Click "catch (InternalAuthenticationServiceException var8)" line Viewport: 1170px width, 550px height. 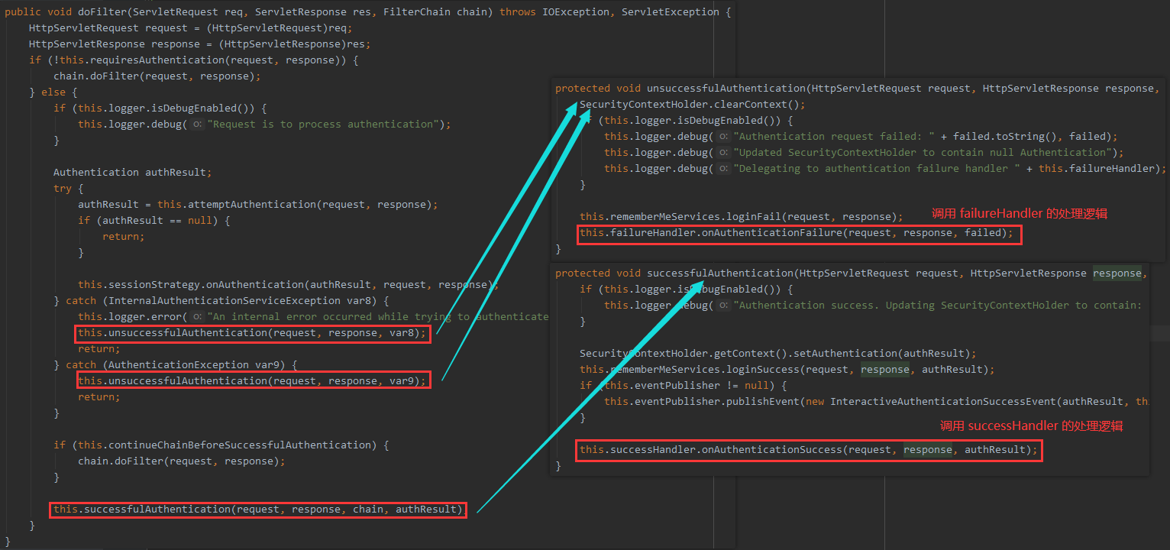[221, 301]
